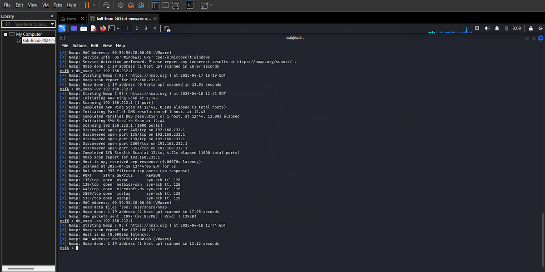Send Ctrl+Alt+Del to the virtual machine

click(x=107, y=5)
